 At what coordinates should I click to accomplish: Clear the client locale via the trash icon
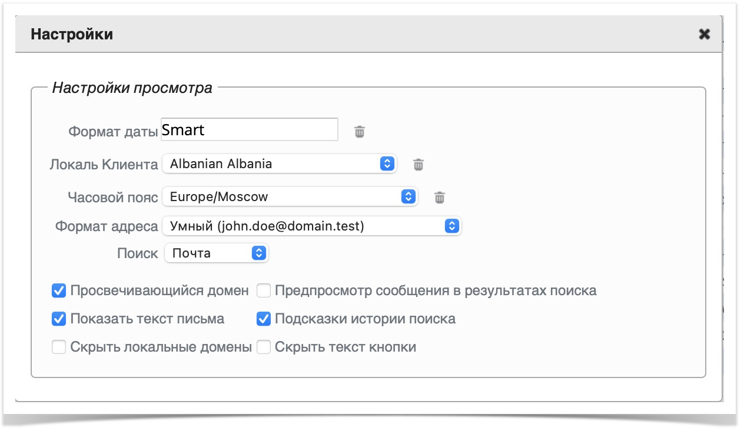418,165
